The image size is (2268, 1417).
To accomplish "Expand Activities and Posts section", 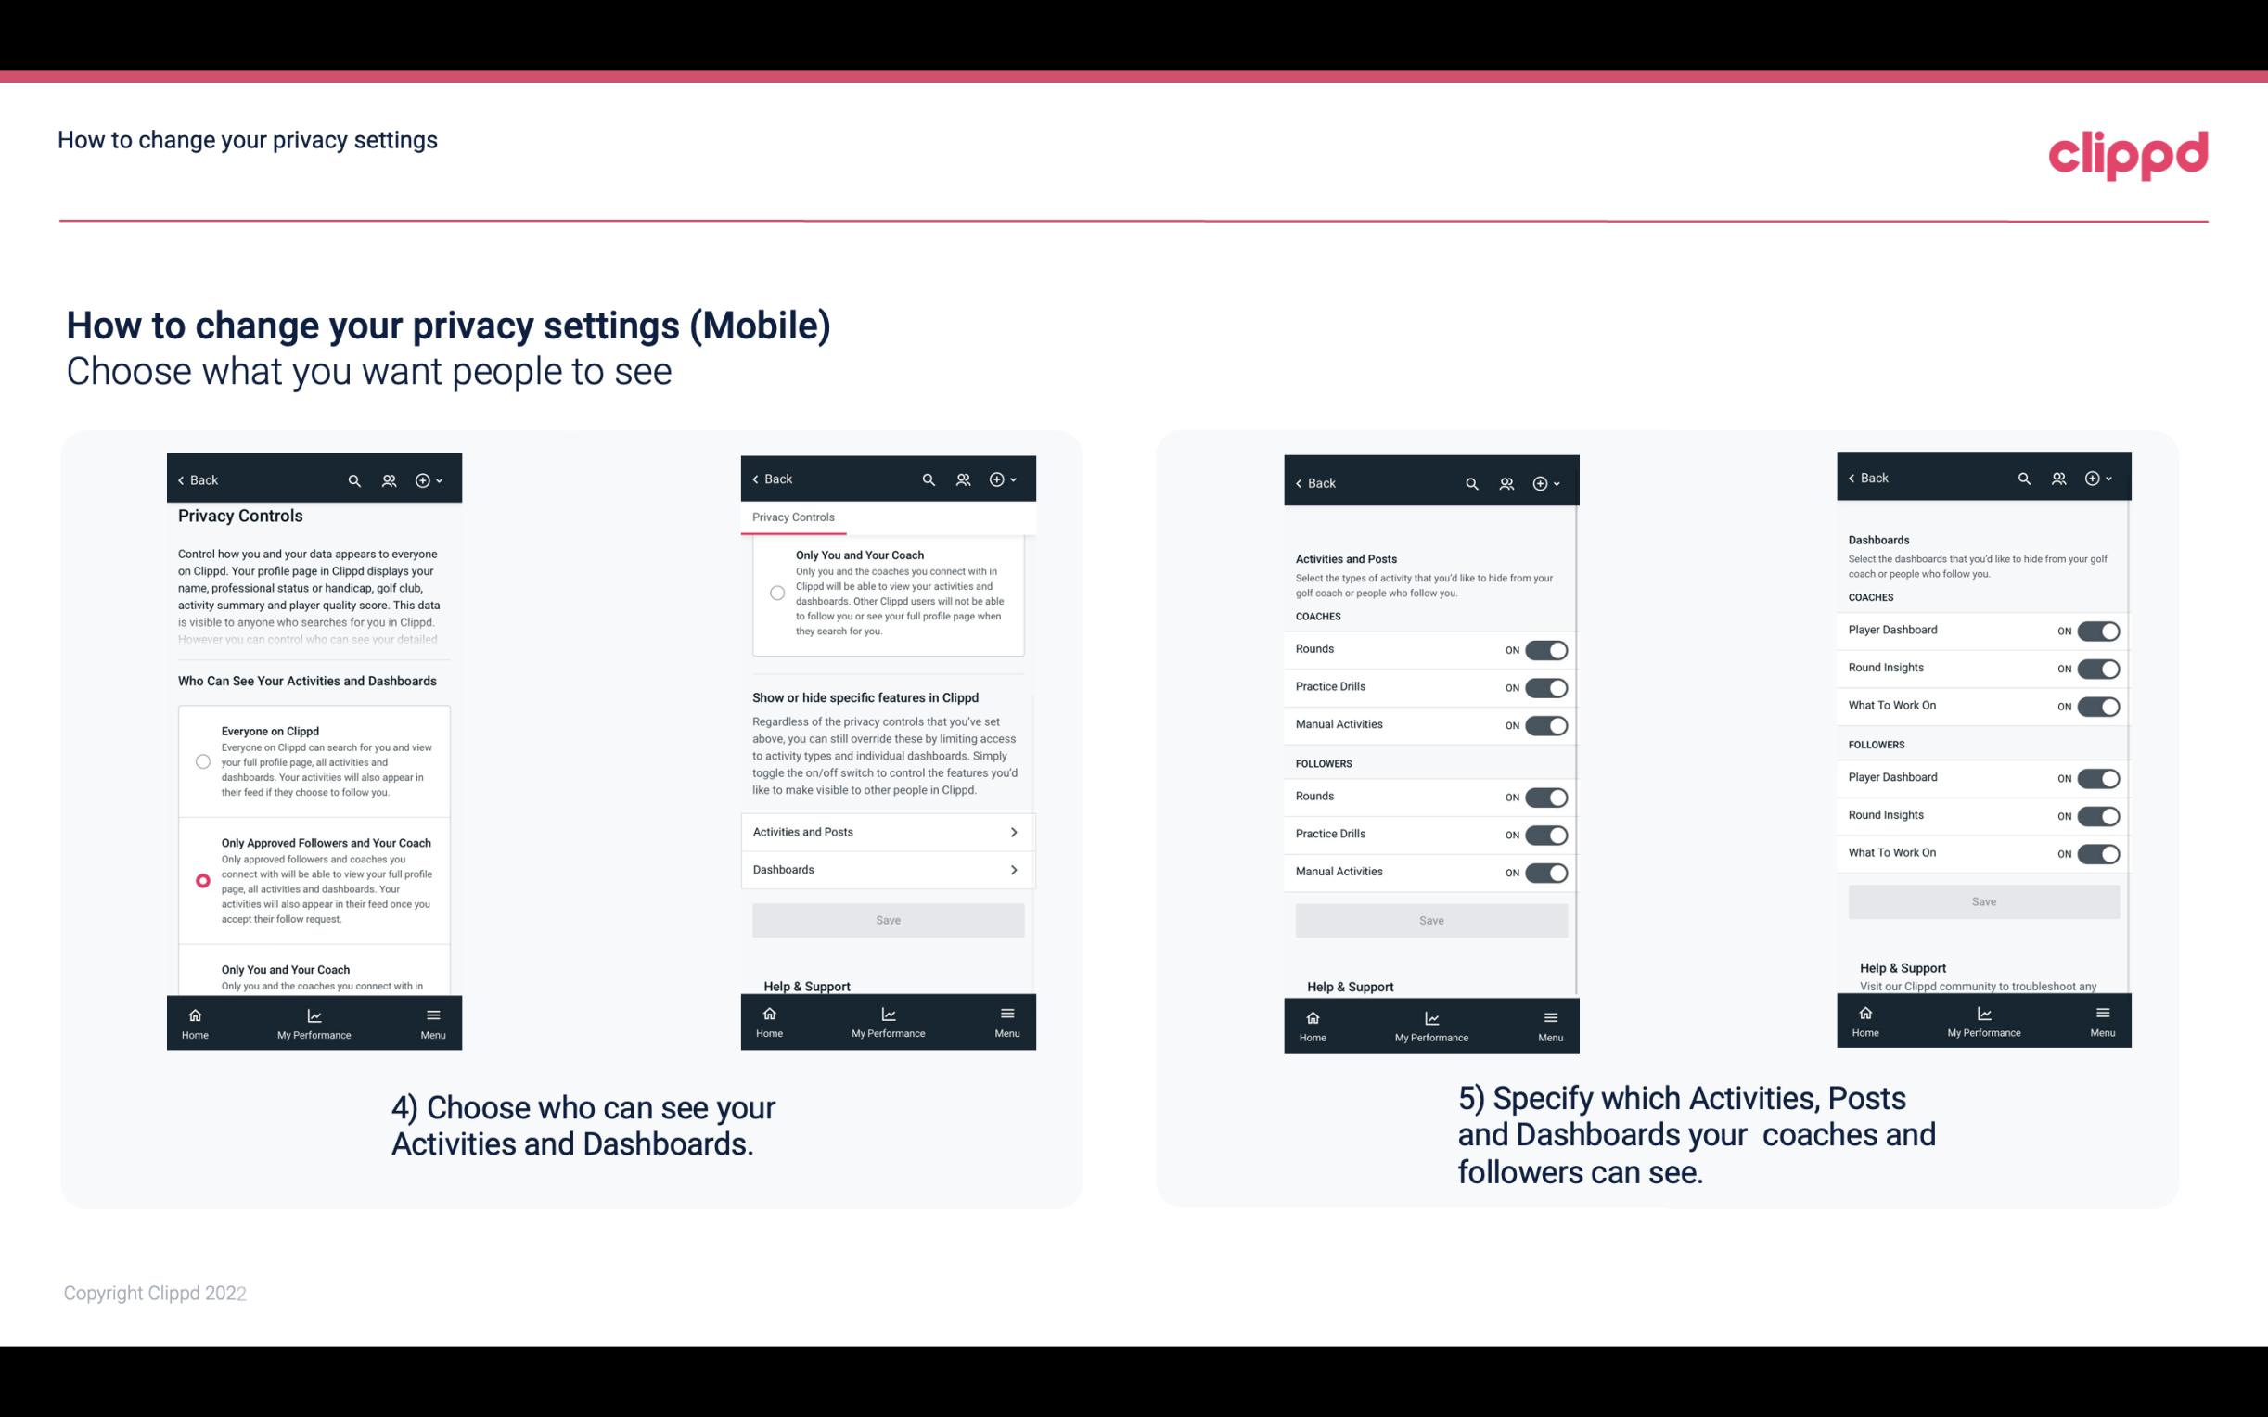I will 887,831.
